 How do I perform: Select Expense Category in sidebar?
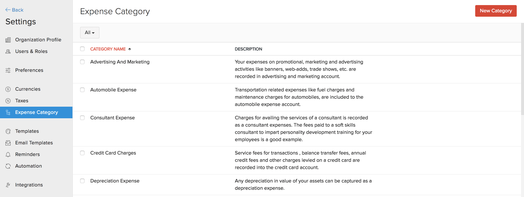coord(36,112)
